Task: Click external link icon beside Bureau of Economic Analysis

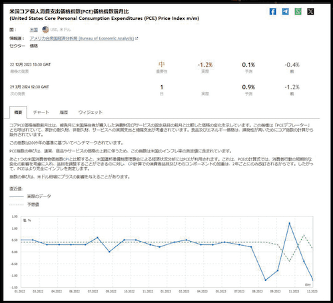Action: [137, 39]
